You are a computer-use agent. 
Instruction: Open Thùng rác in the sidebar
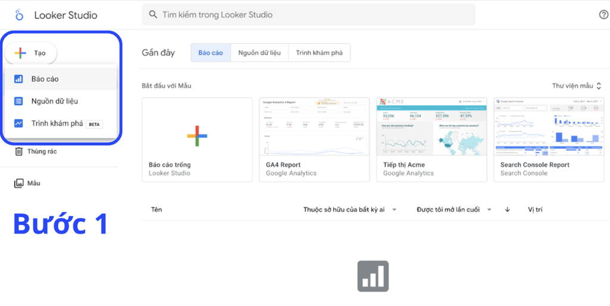pos(36,151)
